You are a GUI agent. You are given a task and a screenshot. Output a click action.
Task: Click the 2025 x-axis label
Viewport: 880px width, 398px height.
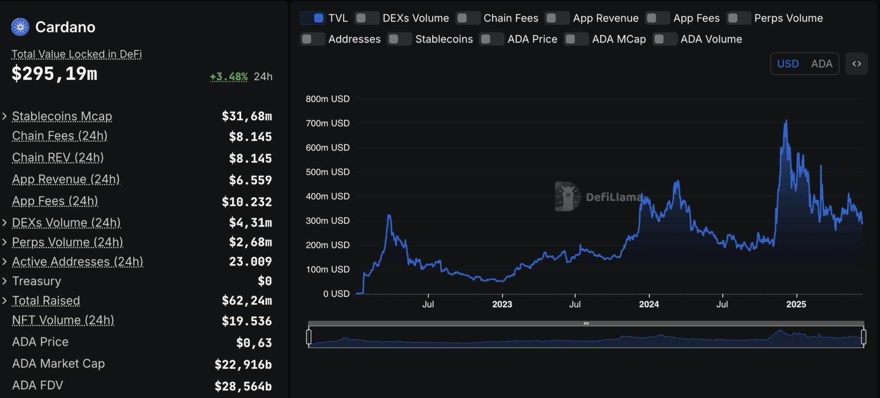796,304
